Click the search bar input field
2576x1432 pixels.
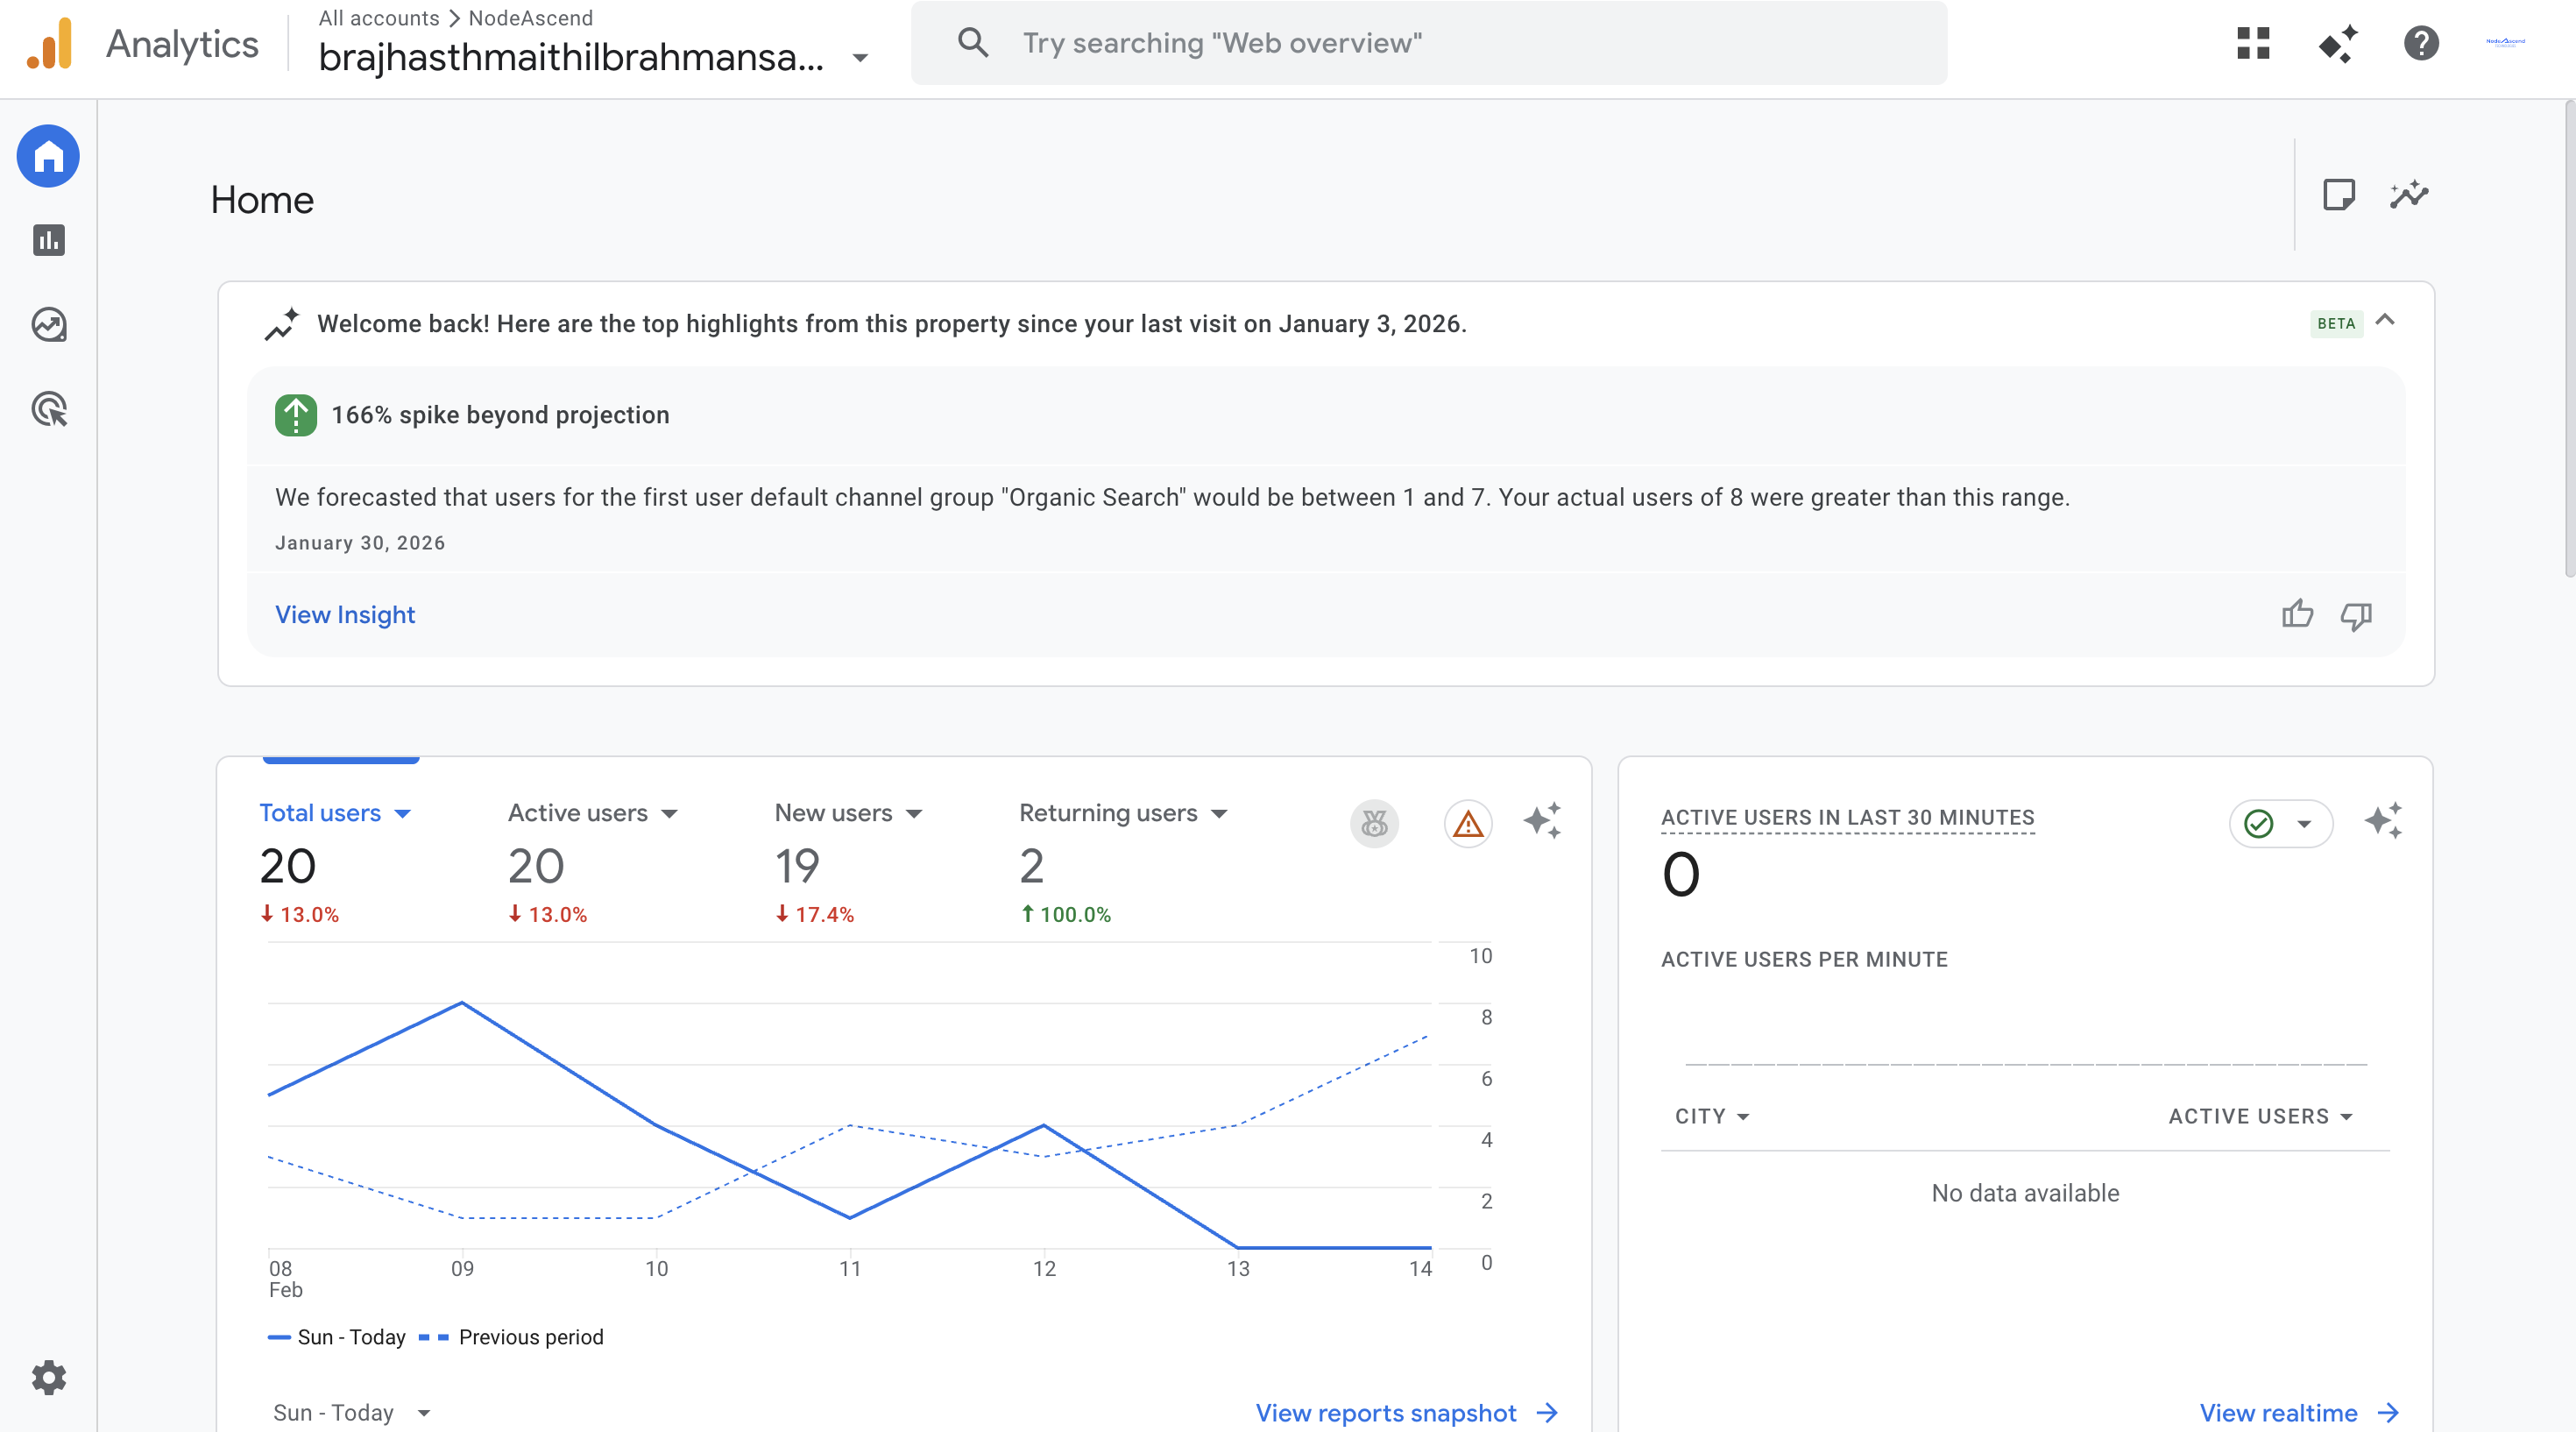(1428, 43)
